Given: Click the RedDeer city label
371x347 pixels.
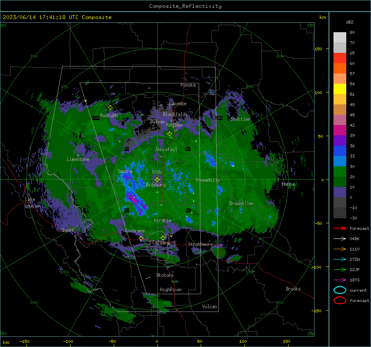Looking at the screenshot, I should click(175, 125).
